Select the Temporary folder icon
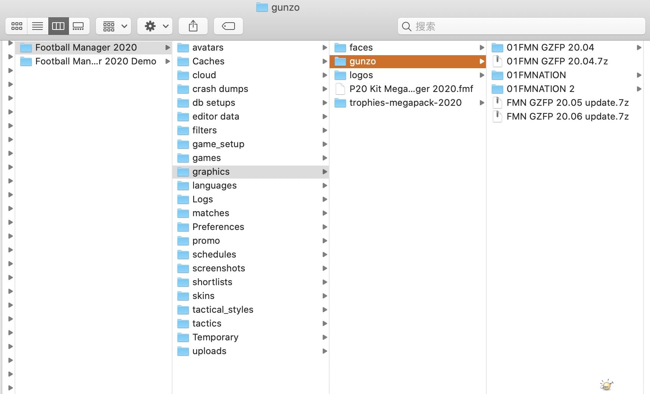 [x=183, y=337]
